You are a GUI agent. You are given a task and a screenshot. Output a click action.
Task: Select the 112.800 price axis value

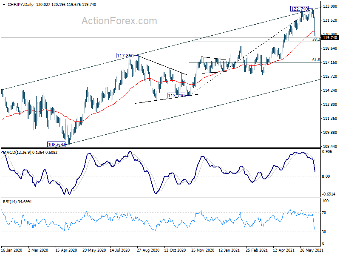pyautogui.click(x=330, y=104)
